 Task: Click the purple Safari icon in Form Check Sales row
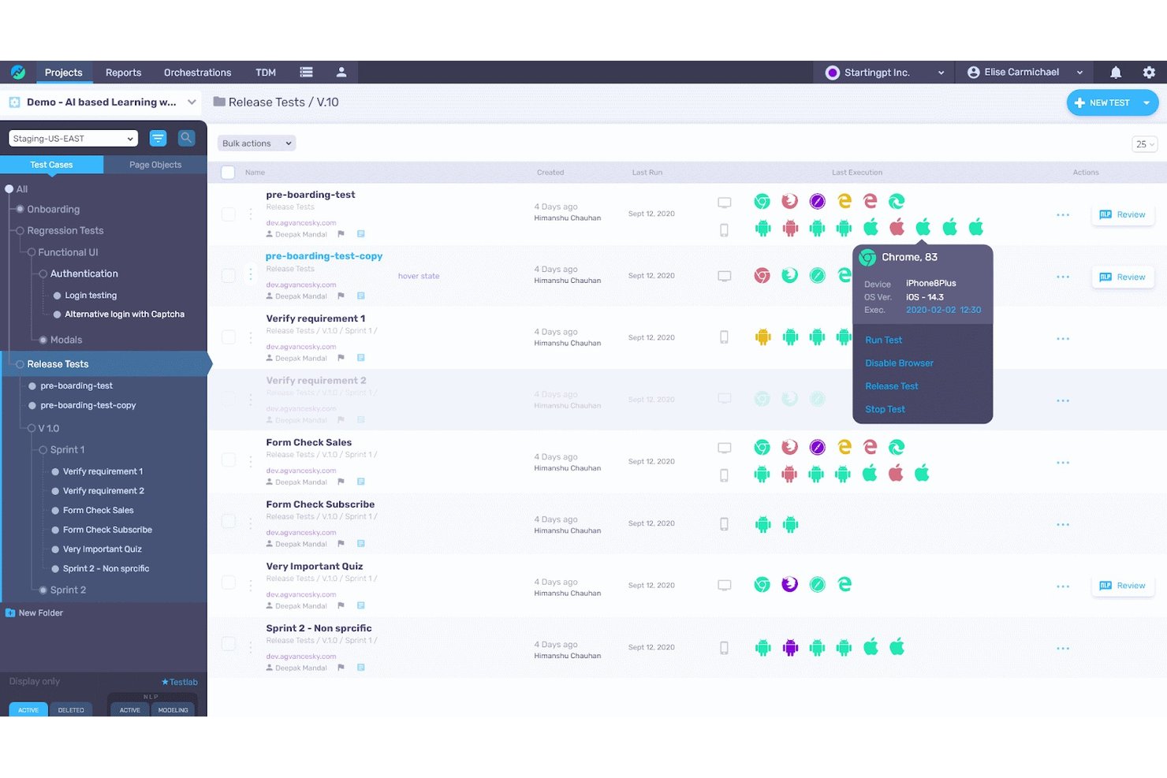click(818, 447)
